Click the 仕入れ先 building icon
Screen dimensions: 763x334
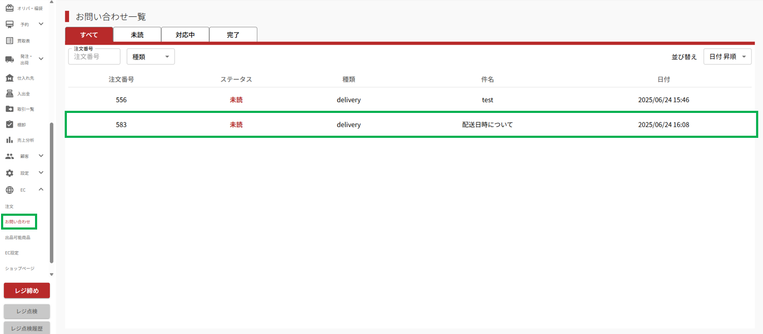(x=10, y=78)
